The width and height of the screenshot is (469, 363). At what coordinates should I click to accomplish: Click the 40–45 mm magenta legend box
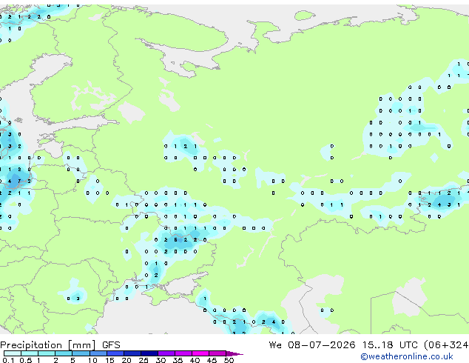pyautogui.click(x=200, y=353)
